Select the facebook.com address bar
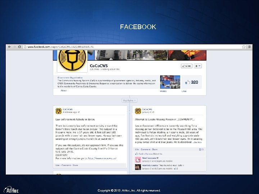 tap(135, 47)
